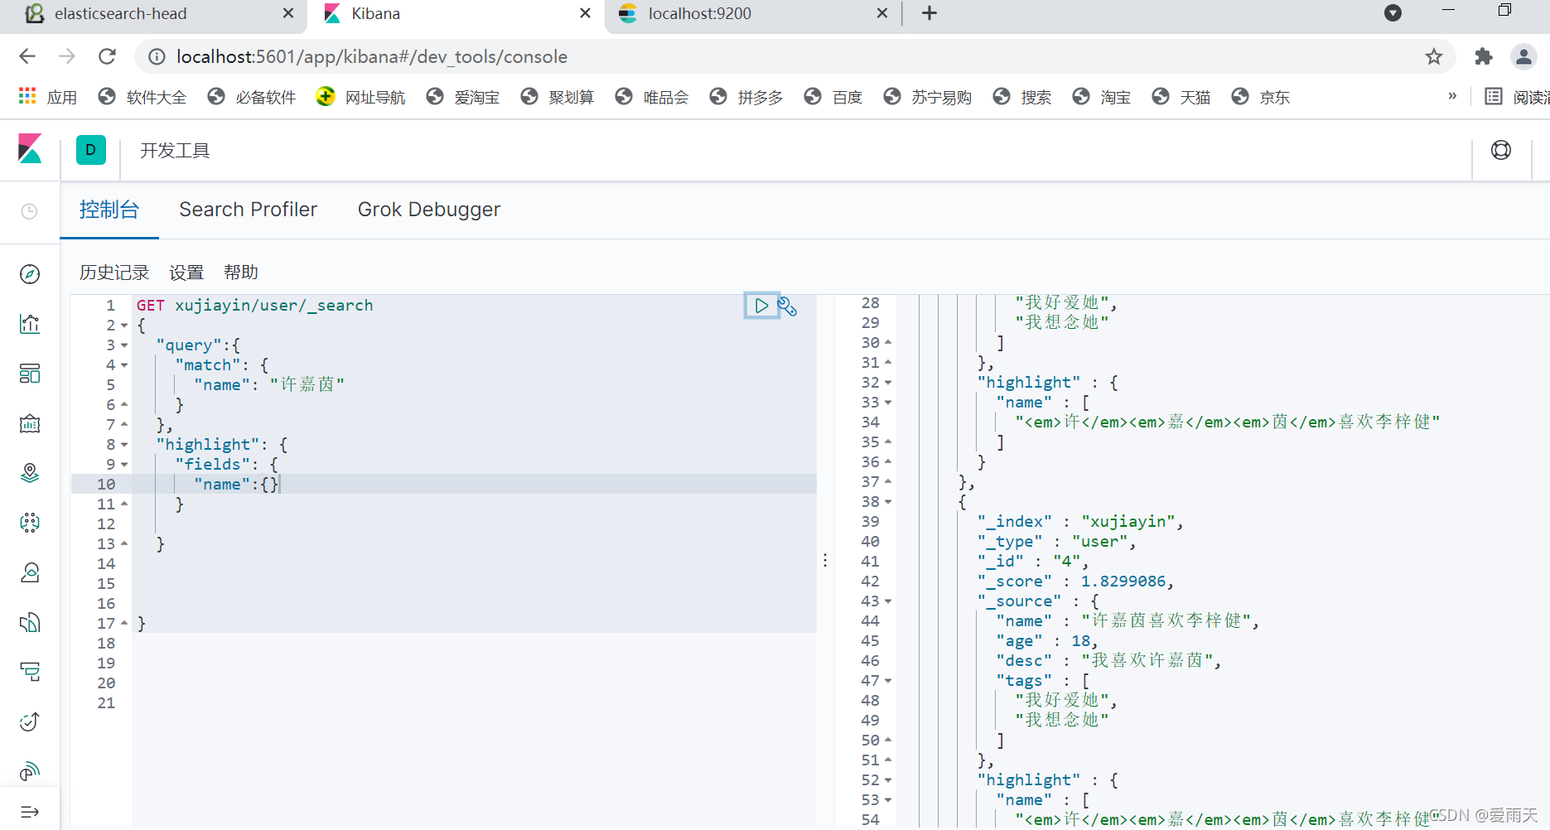The image size is (1550, 830).
Task: Click "_score" : 1.8299086 in output
Action: point(1075,581)
